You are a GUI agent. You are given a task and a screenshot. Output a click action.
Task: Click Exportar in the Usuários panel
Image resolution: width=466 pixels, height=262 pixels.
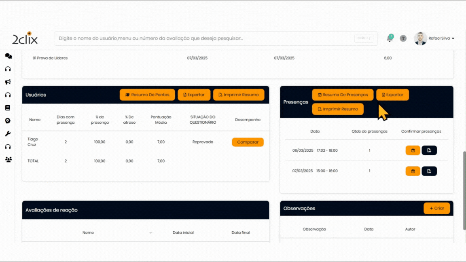(194, 95)
